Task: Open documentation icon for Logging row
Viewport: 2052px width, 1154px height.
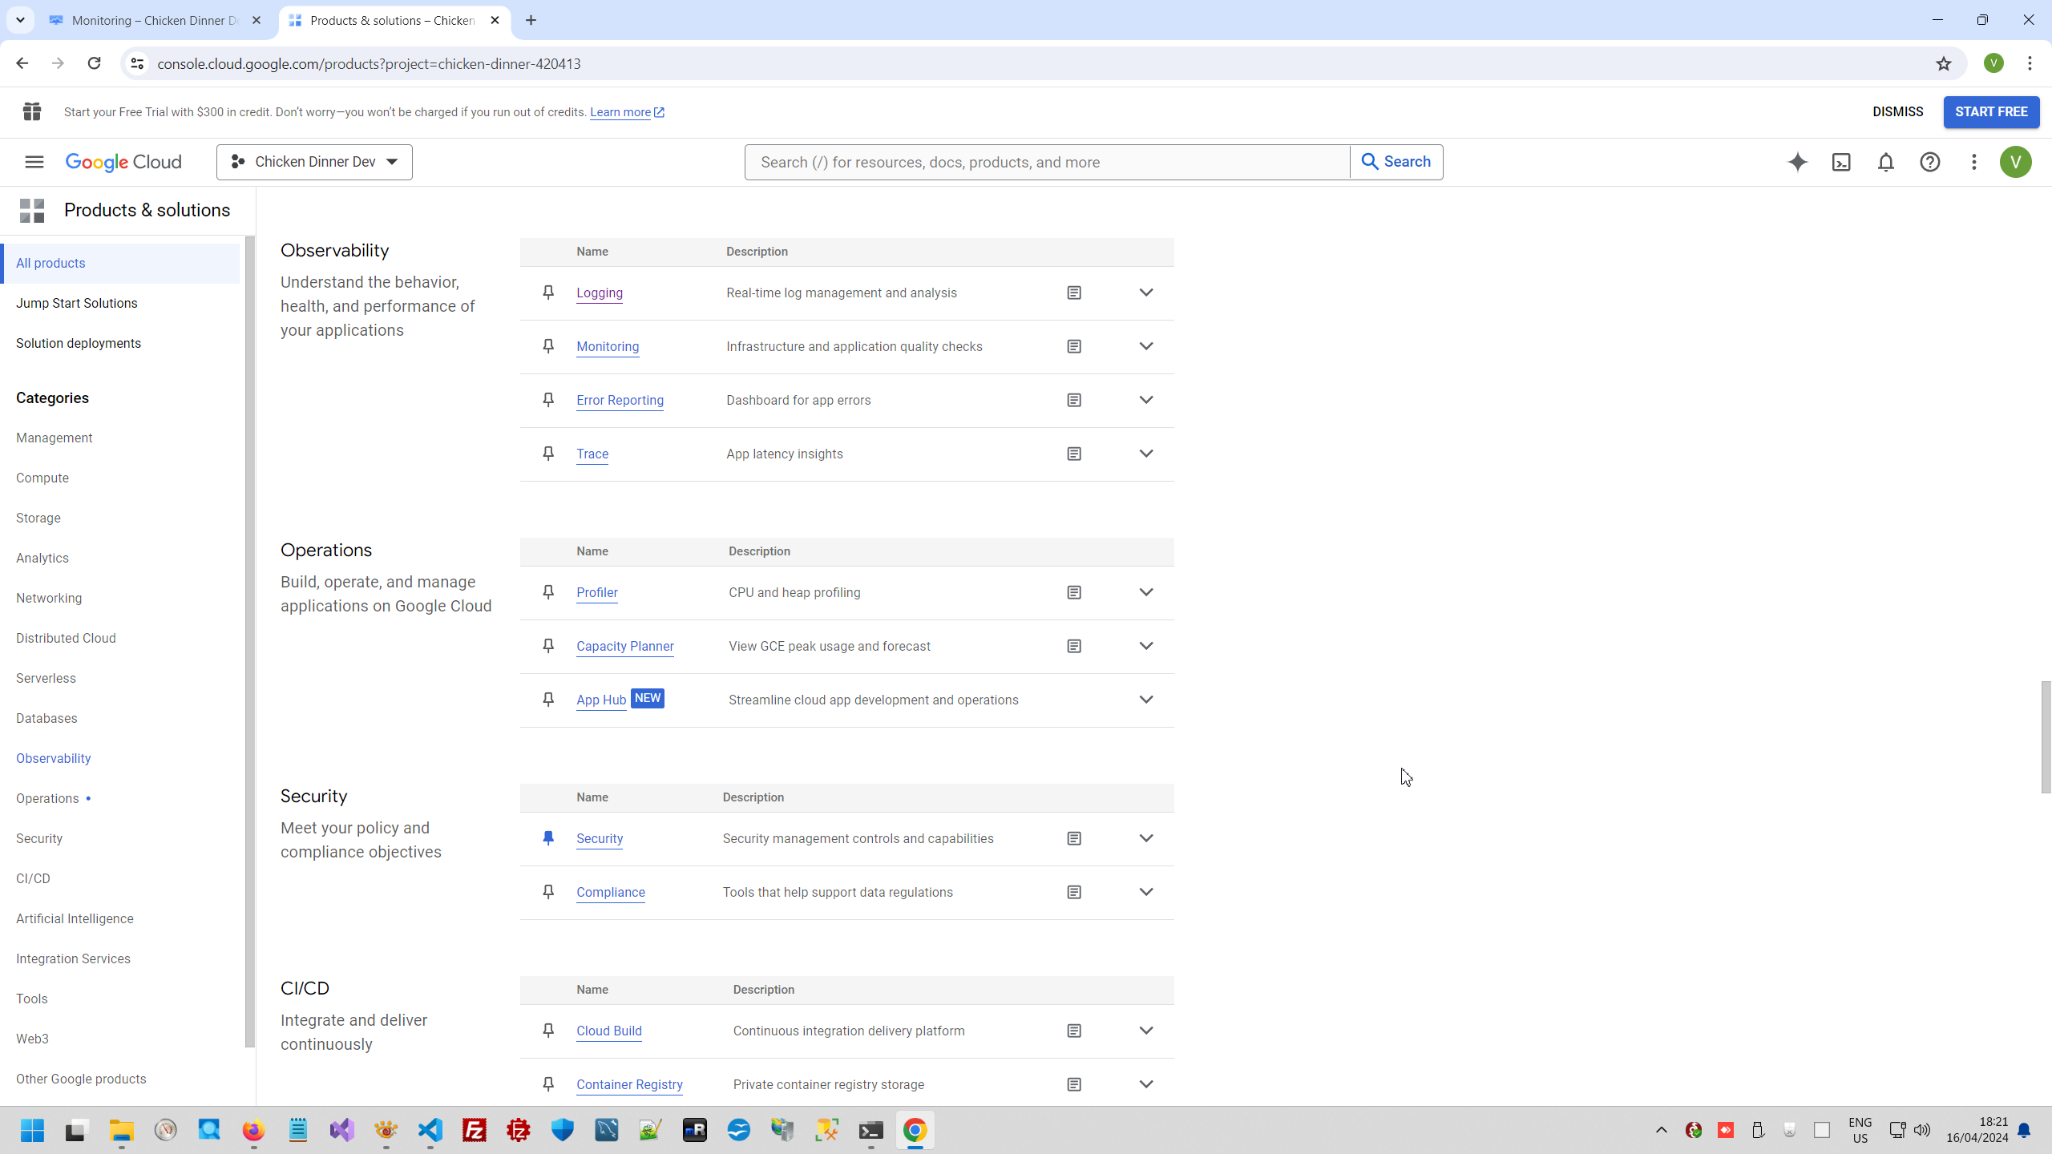Action: tap(1074, 293)
